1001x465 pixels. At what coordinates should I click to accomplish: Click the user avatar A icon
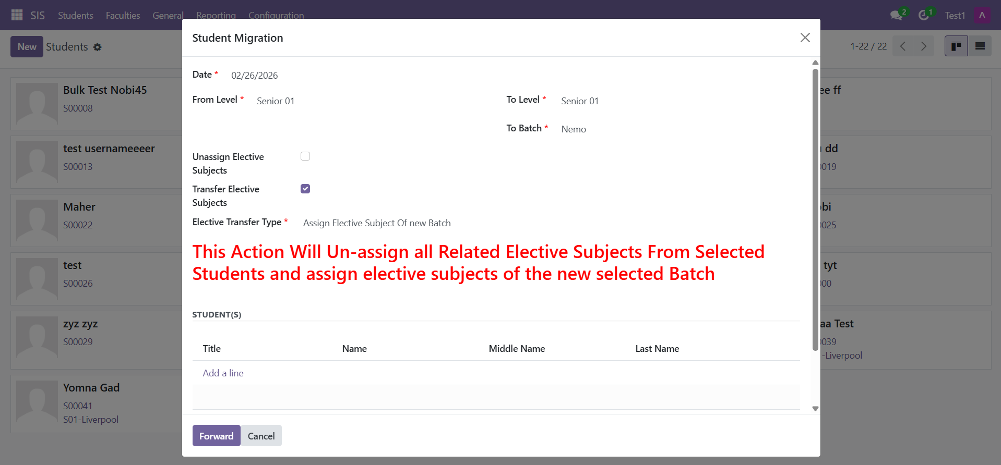(982, 15)
